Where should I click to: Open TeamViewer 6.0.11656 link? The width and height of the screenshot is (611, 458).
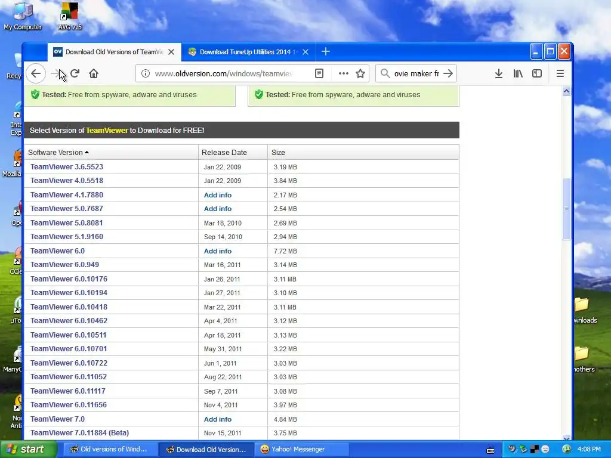tap(69, 405)
